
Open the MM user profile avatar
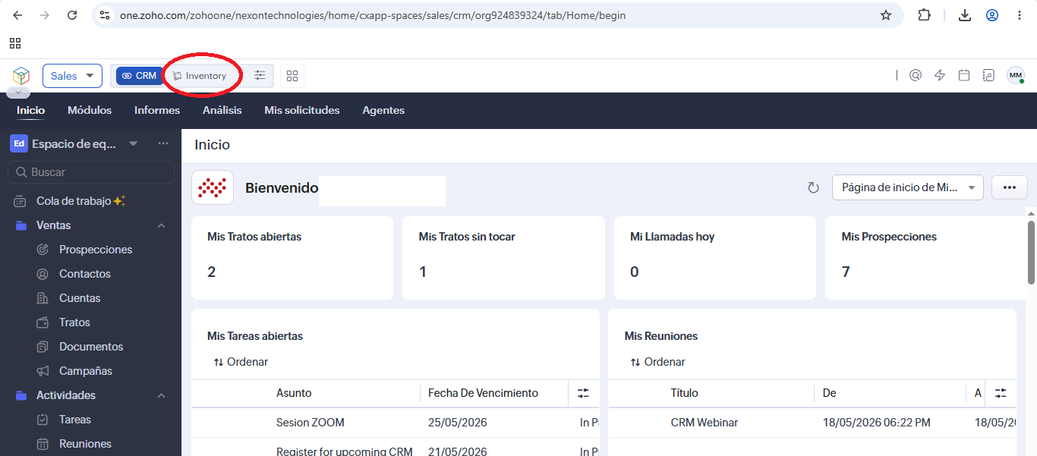click(x=1016, y=75)
